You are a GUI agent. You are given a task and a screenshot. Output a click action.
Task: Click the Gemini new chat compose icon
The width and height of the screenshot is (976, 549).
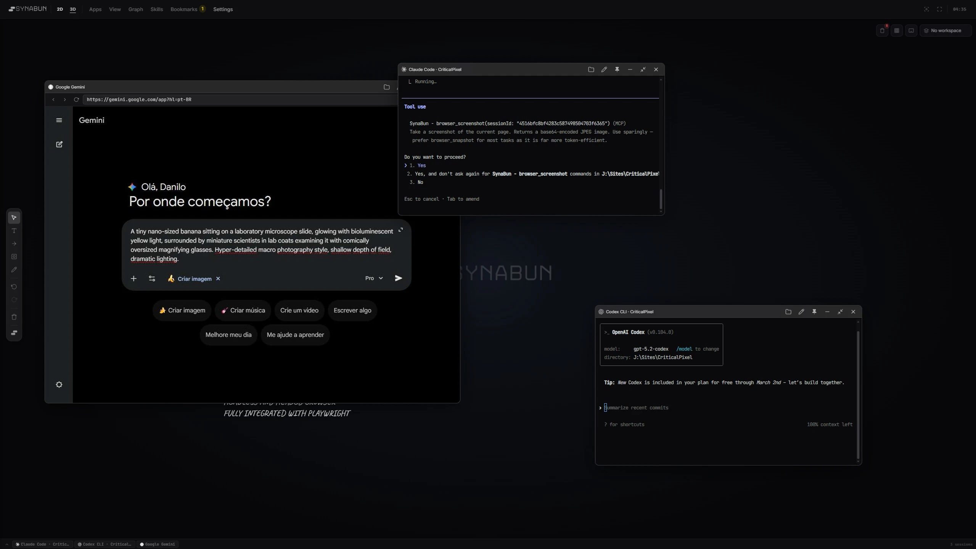tap(59, 144)
